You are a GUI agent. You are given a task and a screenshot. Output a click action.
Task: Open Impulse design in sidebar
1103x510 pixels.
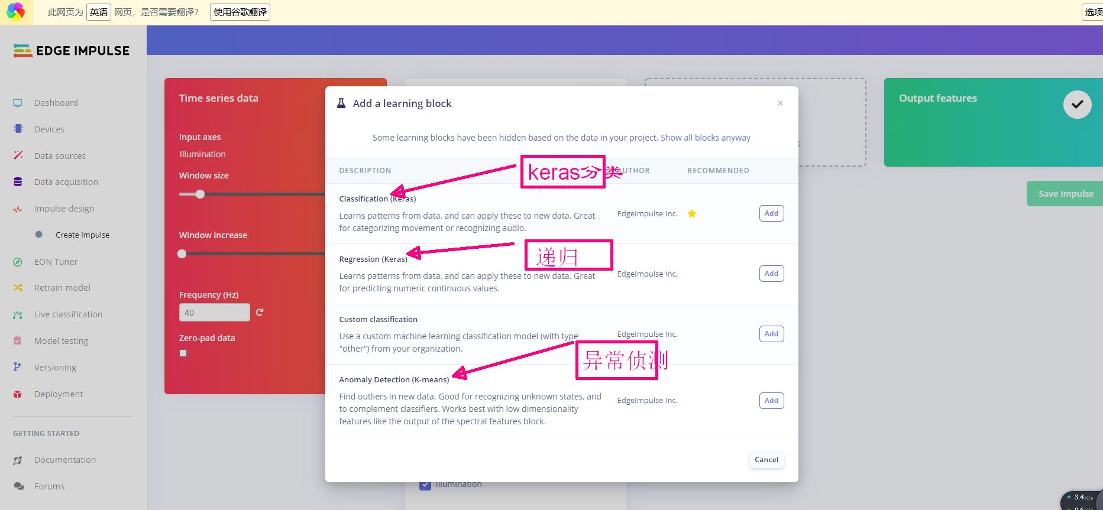(x=64, y=209)
